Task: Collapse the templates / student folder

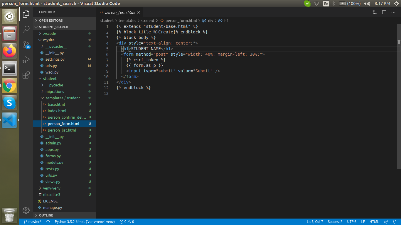Action: point(65,98)
